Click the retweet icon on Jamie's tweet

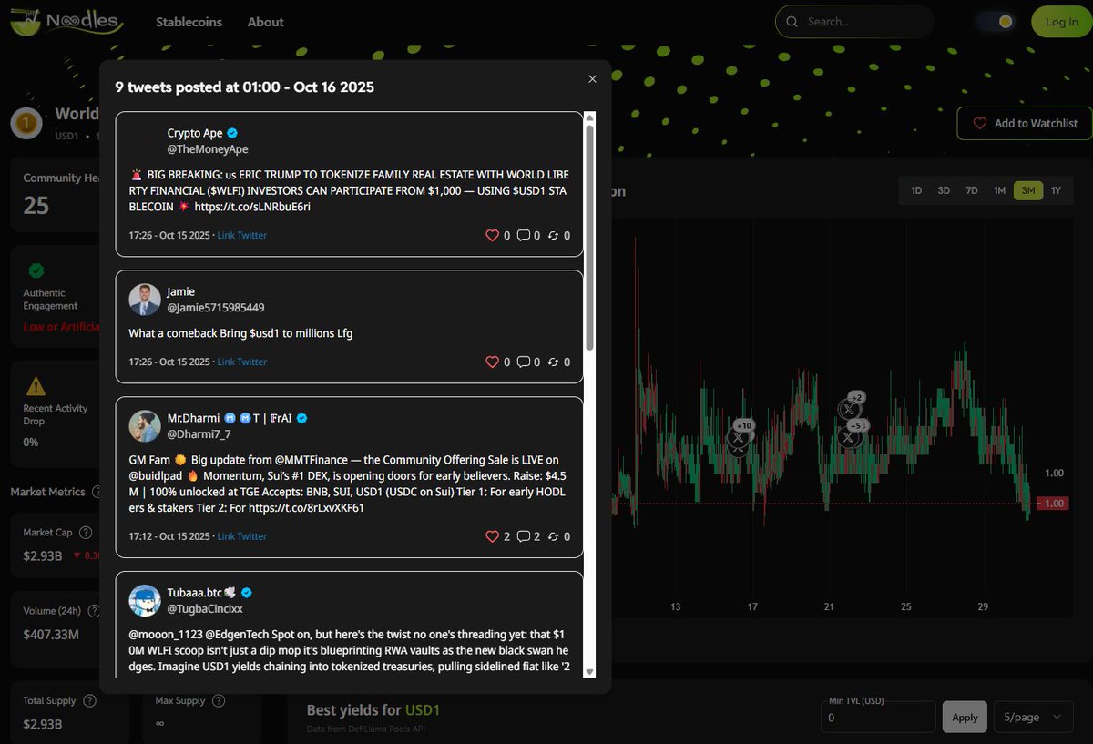coord(553,362)
